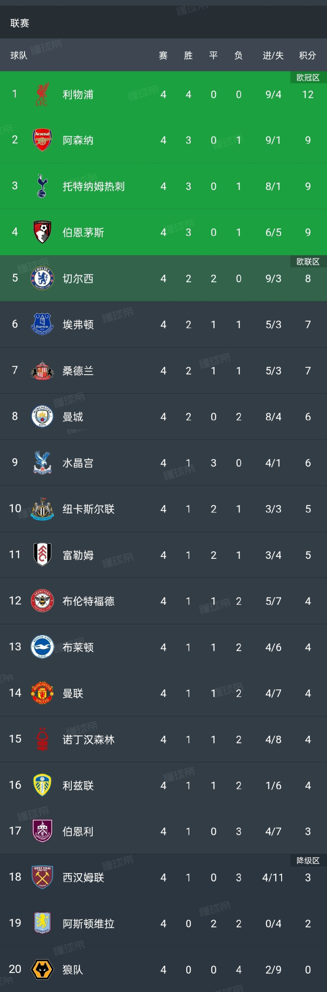This screenshot has height=992, width=327.
Task: Select the Manchester City badge
Action: pyautogui.click(x=42, y=416)
